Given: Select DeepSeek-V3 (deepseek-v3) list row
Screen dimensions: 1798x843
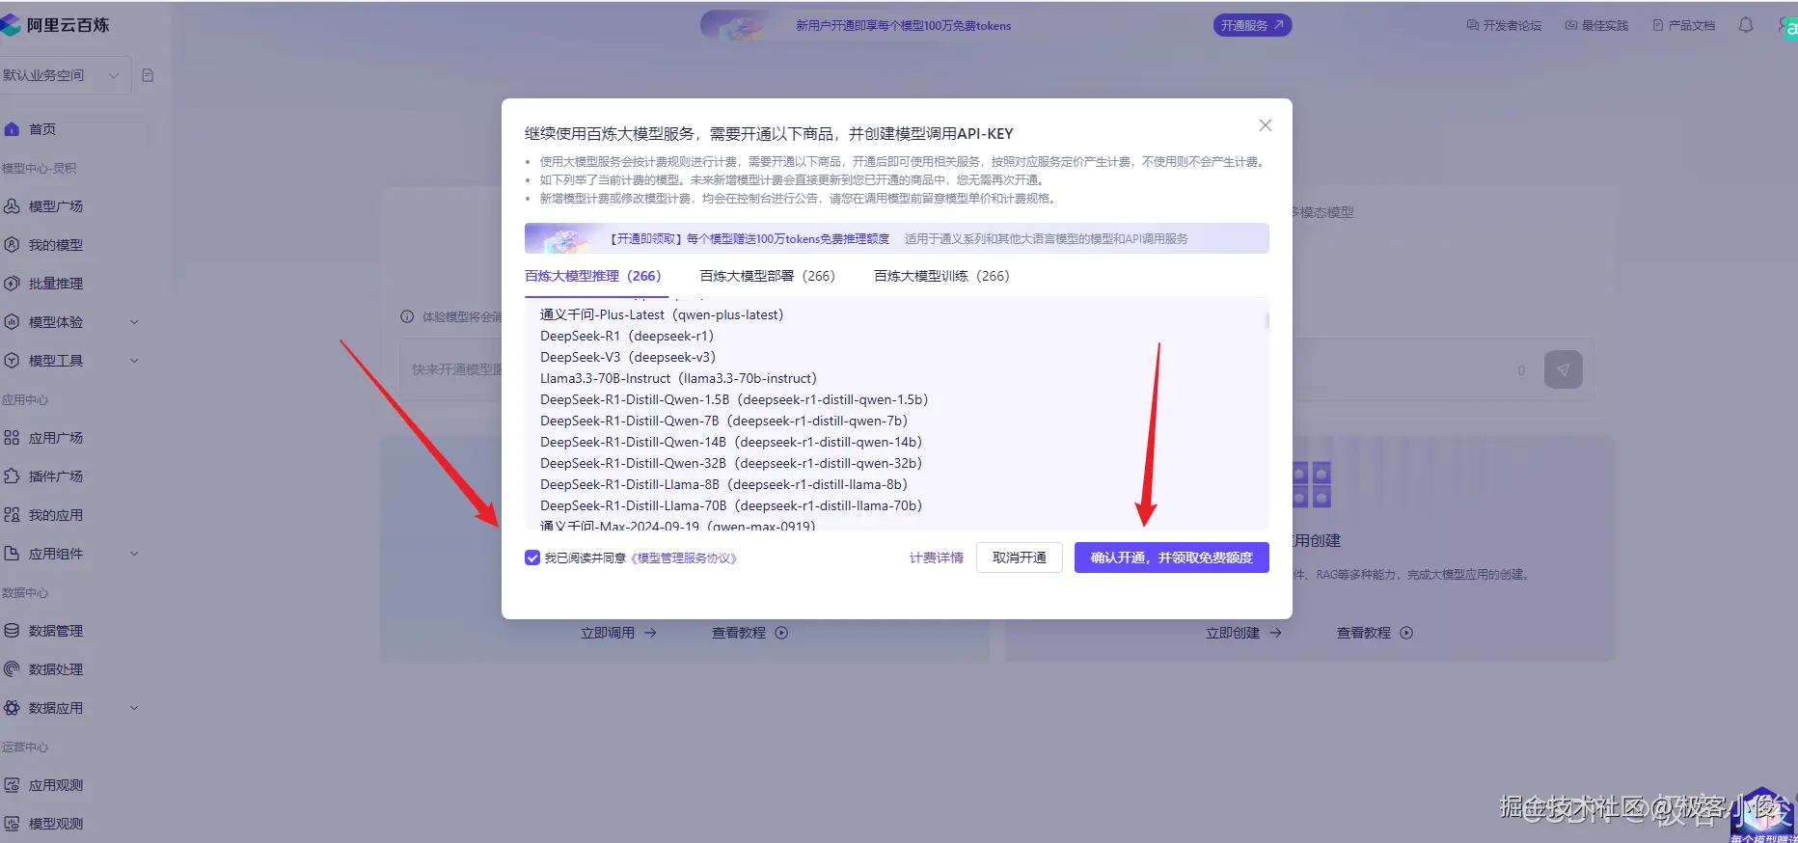Looking at the screenshot, I should click(x=628, y=357).
